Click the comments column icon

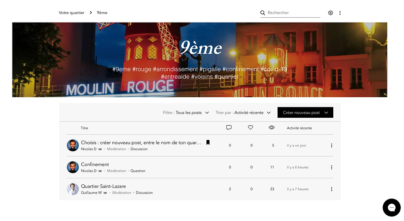(229, 127)
